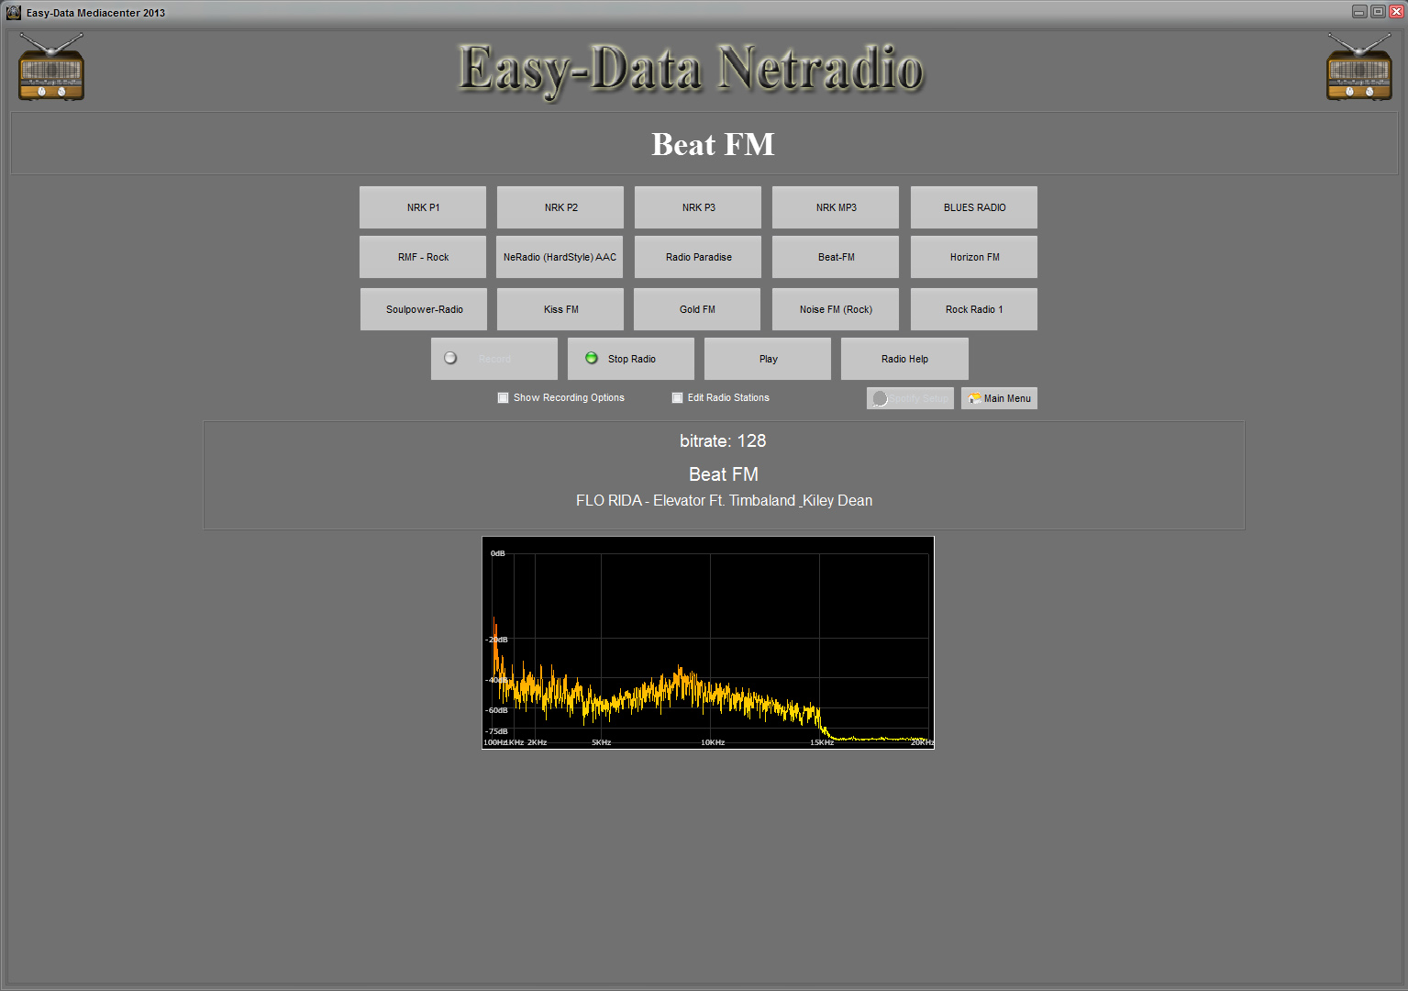This screenshot has width=1408, height=991.
Task: Click the left vintage radio icon
Action: 51,67
